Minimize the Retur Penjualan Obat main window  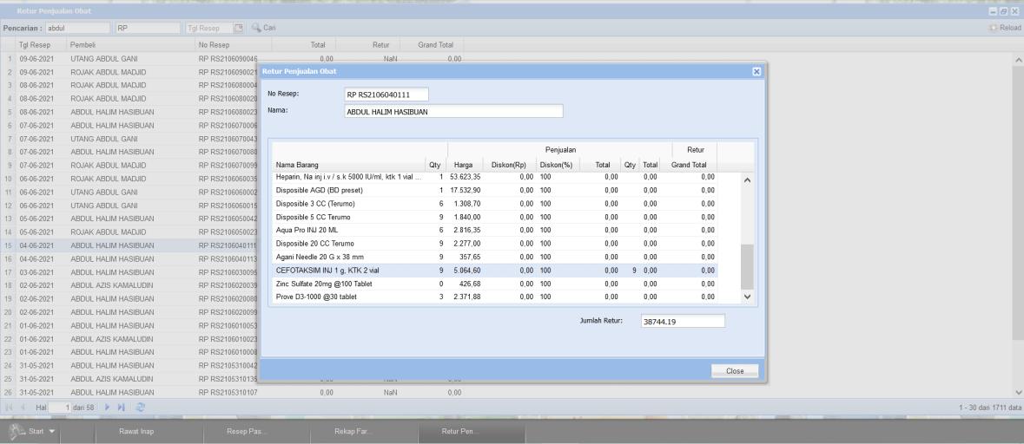point(994,11)
